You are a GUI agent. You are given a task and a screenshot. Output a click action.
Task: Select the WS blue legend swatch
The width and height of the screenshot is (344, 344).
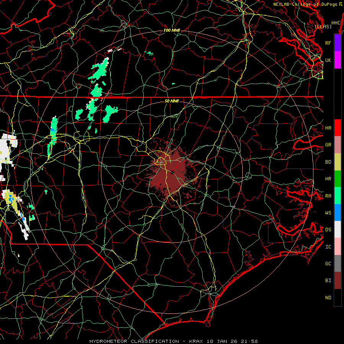point(338,213)
